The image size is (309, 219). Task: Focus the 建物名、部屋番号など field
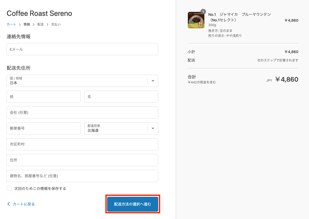tap(82, 176)
